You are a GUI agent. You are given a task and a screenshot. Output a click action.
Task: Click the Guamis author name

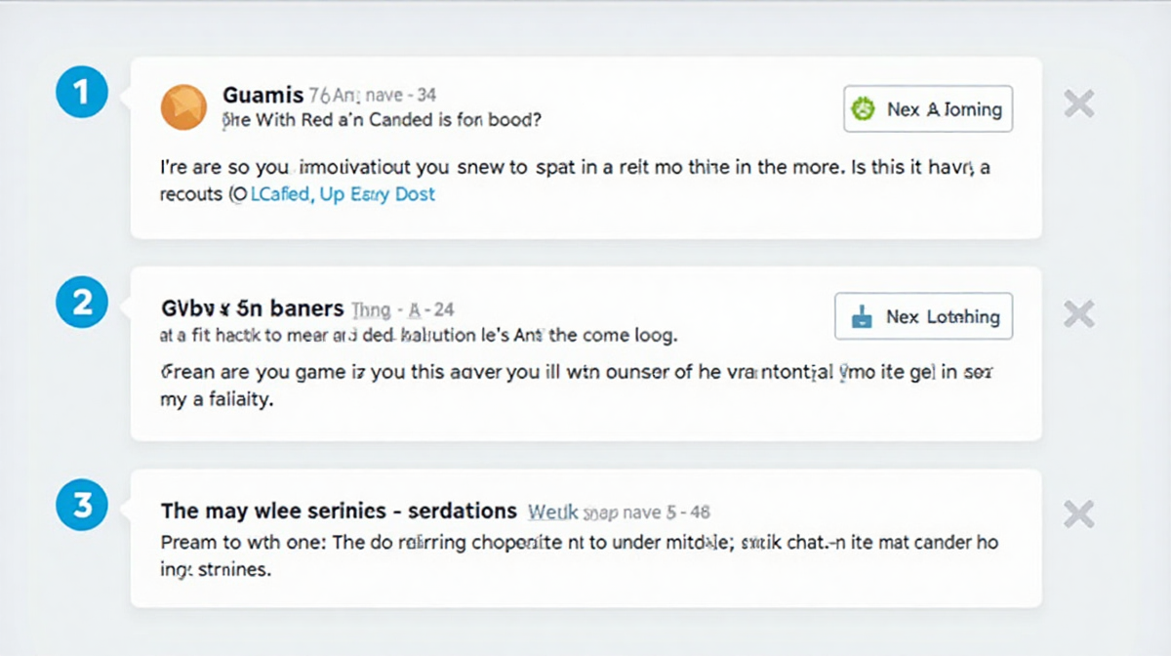[x=263, y=95]
